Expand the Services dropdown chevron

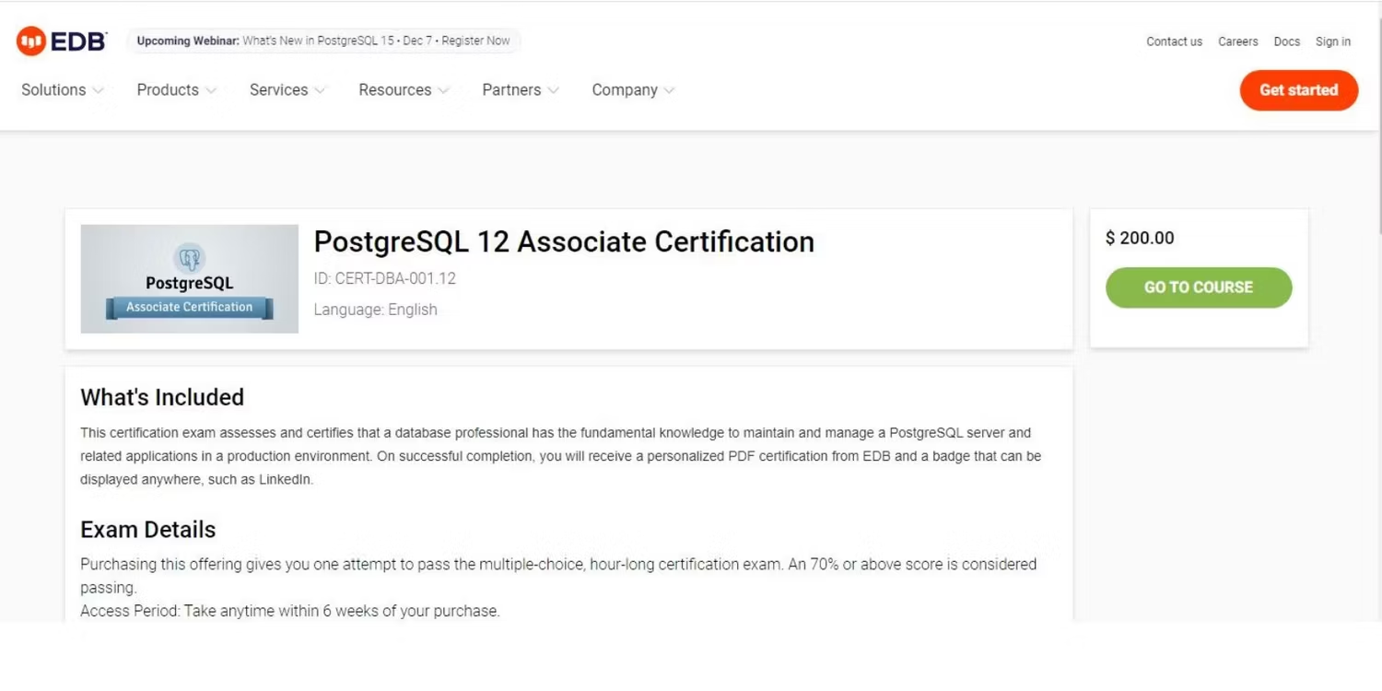(x=320, y=90)
